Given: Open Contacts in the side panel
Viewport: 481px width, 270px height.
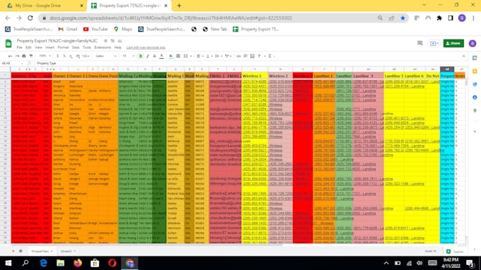Looking at the screenshot, I should (475, 98).
